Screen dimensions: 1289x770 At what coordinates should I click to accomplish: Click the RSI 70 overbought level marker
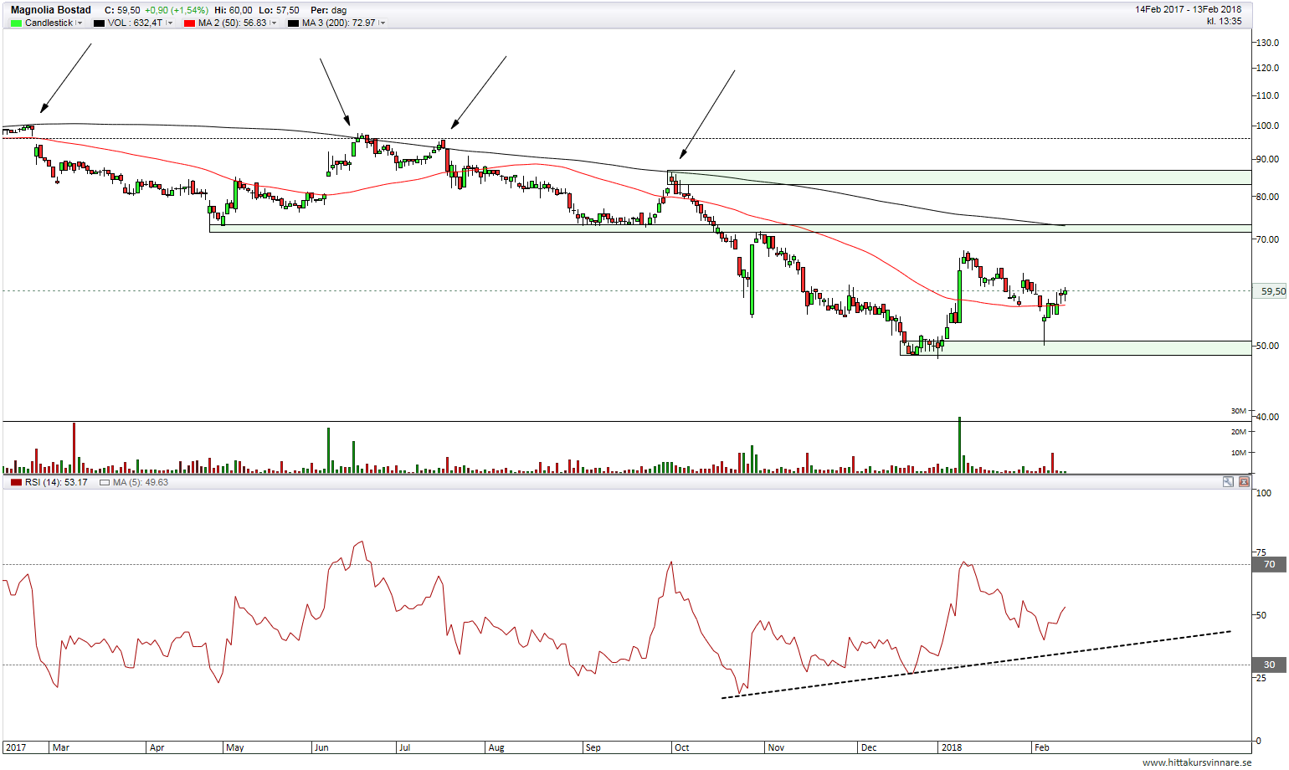pyautogui.click(x=1269, y=564)
